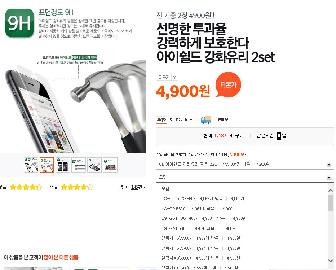Click the orange 티몬가 speech bubble badge
The height and width of the screenshot is (270, 336).
click(229, 84)
